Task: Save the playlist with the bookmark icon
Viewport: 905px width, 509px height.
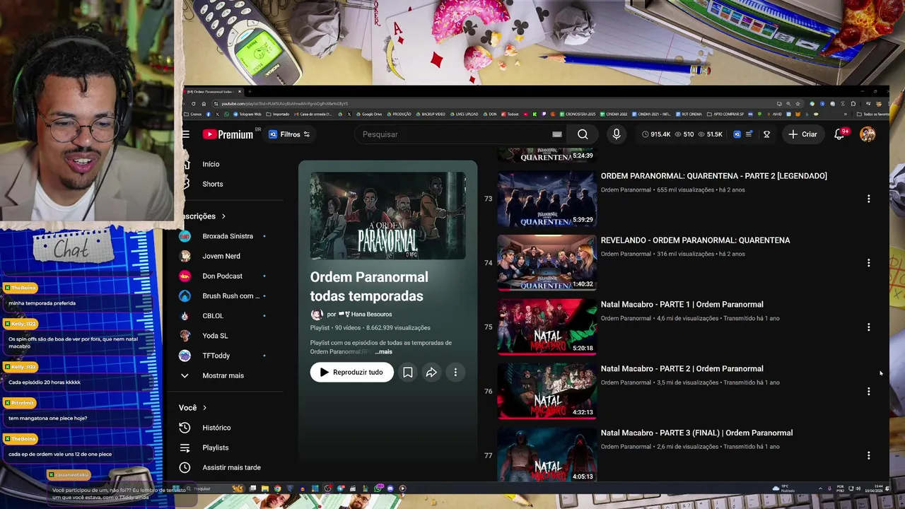Action: pos(408,372)
